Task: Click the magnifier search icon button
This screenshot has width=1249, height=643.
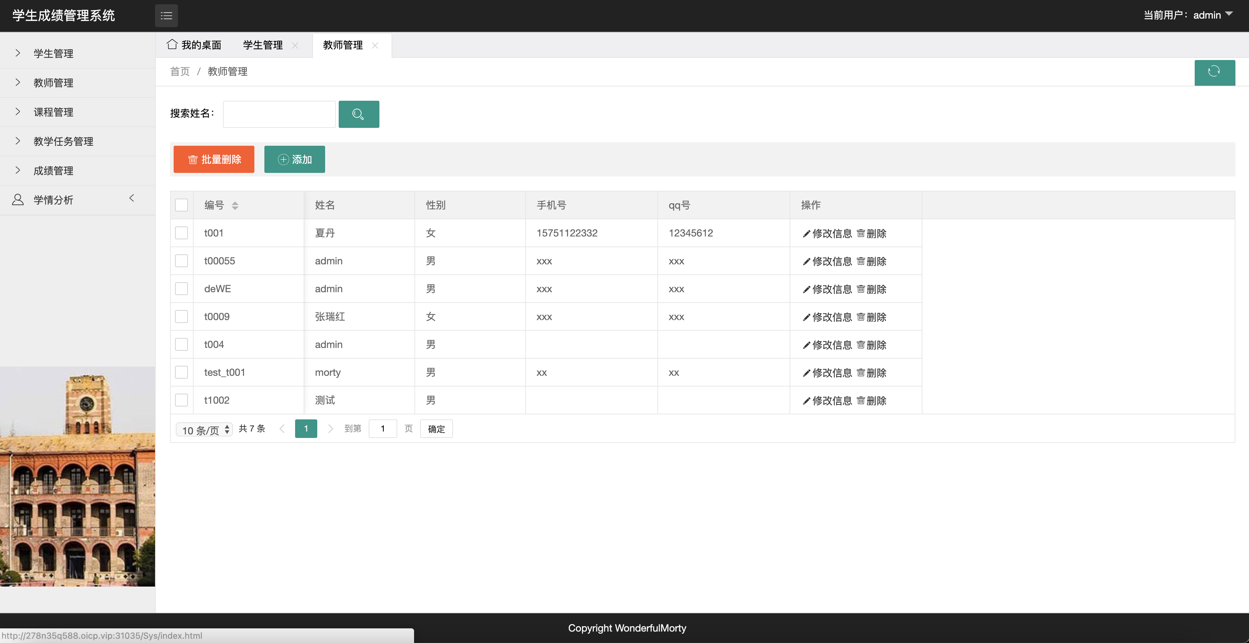Action: [358, 114]
